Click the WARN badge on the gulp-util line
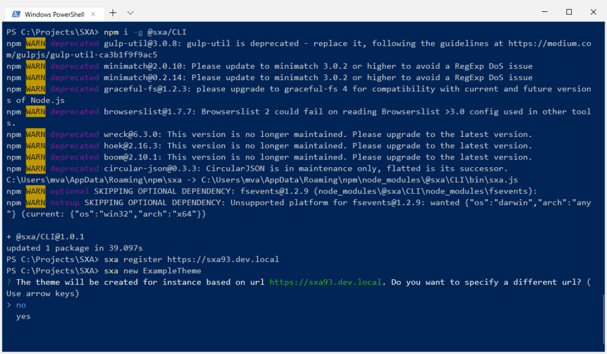Screen dimensions: 607x354 pos(36,43)
